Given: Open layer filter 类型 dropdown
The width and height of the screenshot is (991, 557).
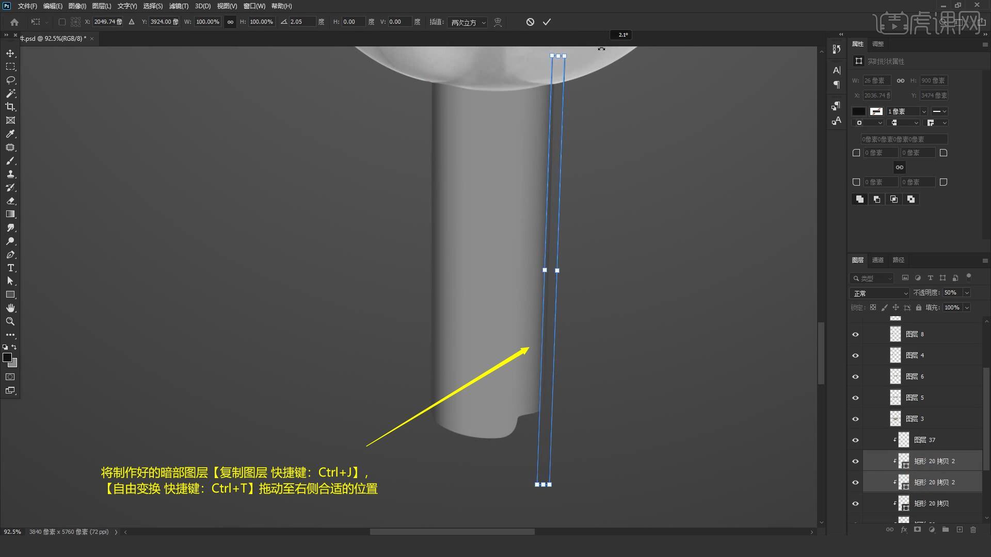Looking at the screenshot, I should [x=872, y=278].
